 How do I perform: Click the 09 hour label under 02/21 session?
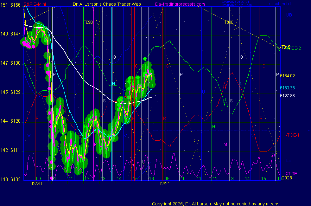(x=167, y=179)
